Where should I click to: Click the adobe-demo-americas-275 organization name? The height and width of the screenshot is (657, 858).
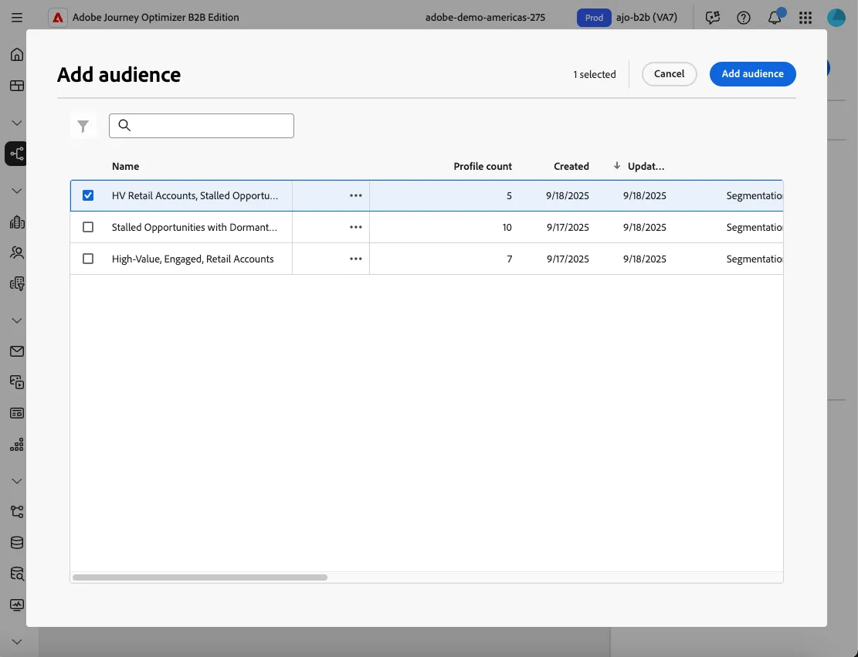pos(485,18)
